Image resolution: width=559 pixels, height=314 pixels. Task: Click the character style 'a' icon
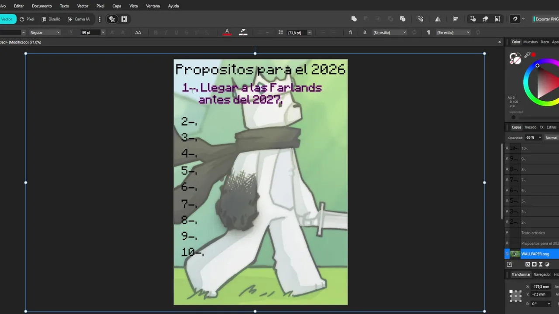(x=365, y=33)
